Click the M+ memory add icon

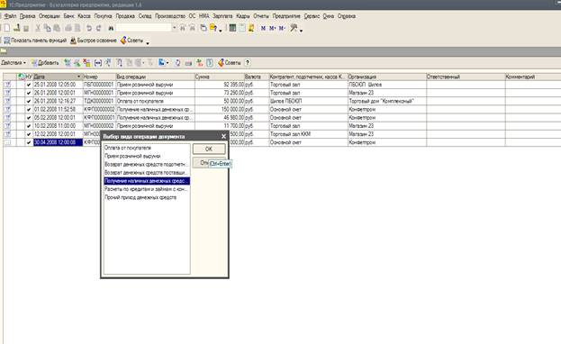click(x=273, y=28)
